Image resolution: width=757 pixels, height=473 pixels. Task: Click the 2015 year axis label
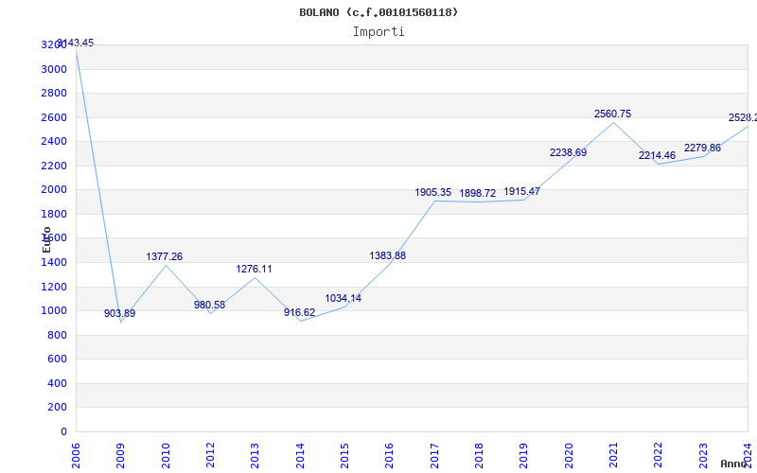pyautogui.click(x=344, y=456)
